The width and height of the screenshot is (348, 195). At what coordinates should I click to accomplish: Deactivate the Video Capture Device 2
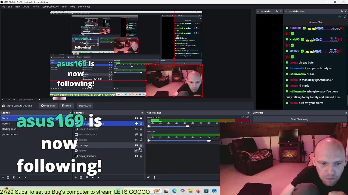[85, 106]
